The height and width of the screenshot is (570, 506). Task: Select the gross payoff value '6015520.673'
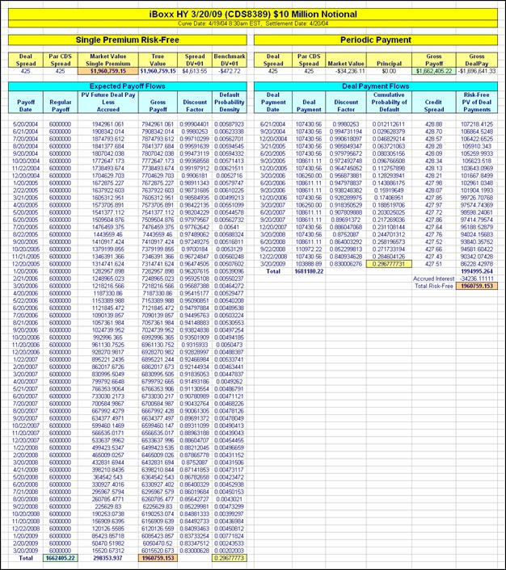tap(158, 551)
